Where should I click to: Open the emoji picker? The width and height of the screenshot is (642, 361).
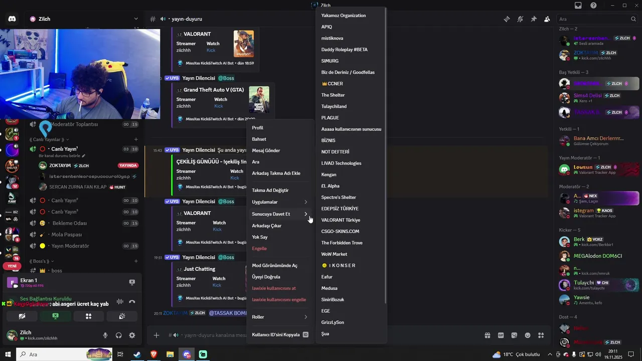[x=528, y=335]
